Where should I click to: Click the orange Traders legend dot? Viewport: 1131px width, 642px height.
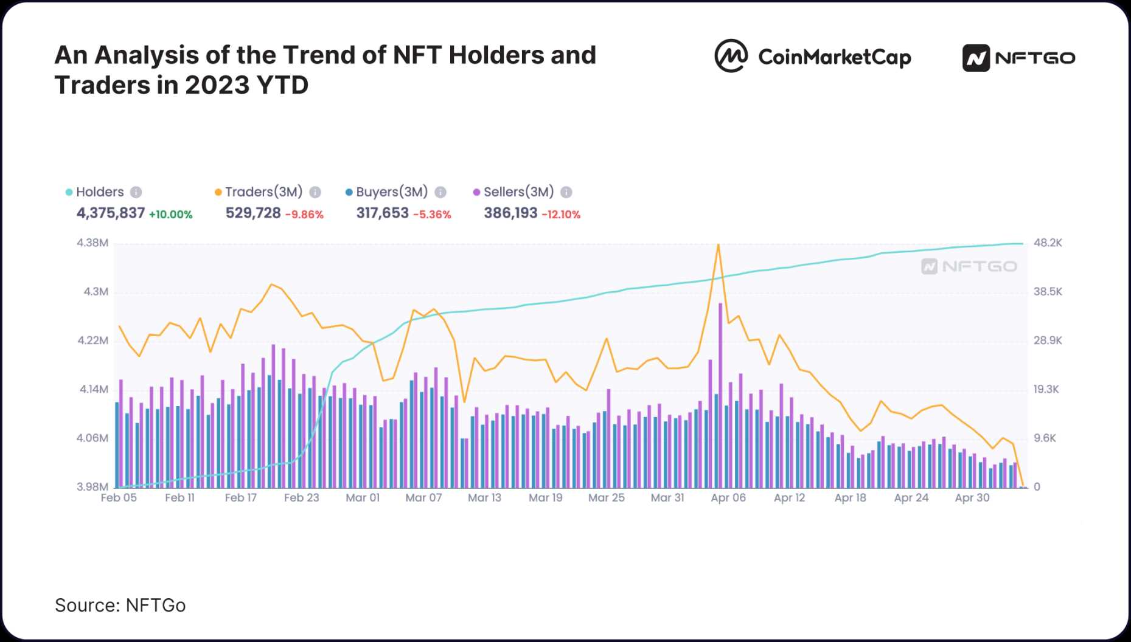click(218, 192)
